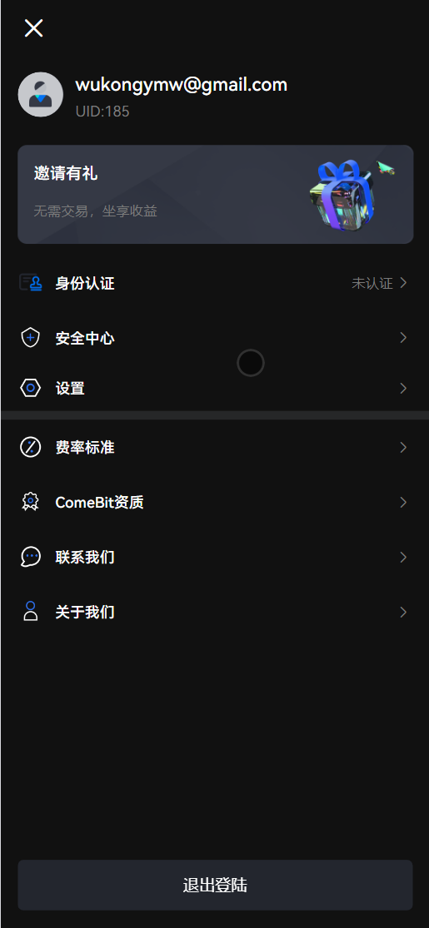Click the identity verification ID card icon
This screenshot has height=928, width=429.
pyautogui.click(x=31, y=283)
